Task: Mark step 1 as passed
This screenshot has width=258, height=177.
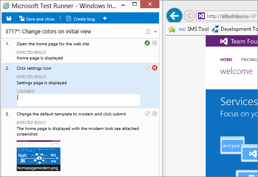Action: click(147, 43)
